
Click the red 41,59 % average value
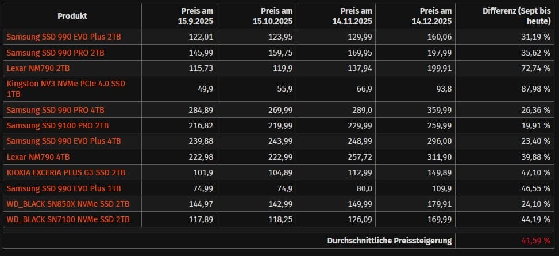click(535, 241)
